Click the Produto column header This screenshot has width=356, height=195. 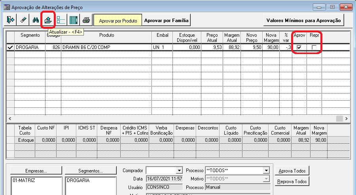[x=106, y=37]
